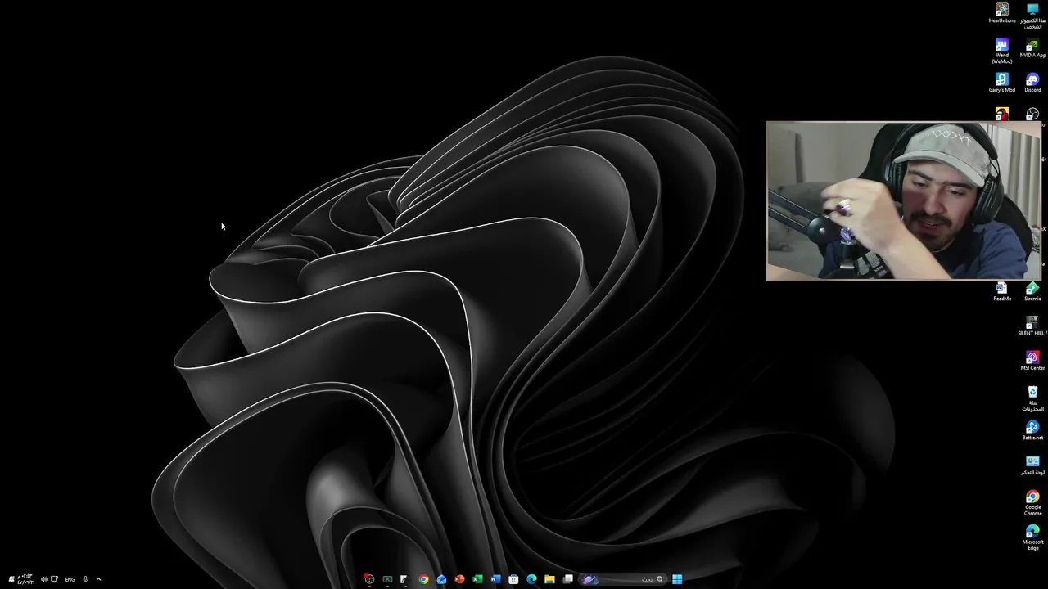Launch MSI Center shortcut
1048x589 pixels.
pyautogui.click(x=1032, y=361)
